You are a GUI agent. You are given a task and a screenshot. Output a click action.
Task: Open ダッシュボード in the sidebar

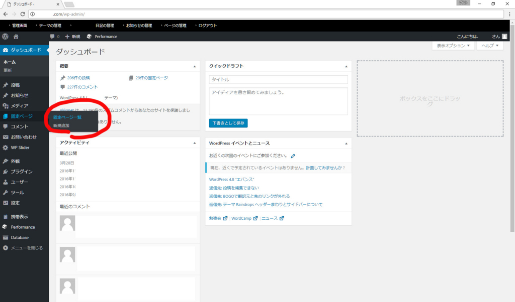point(24,50)
